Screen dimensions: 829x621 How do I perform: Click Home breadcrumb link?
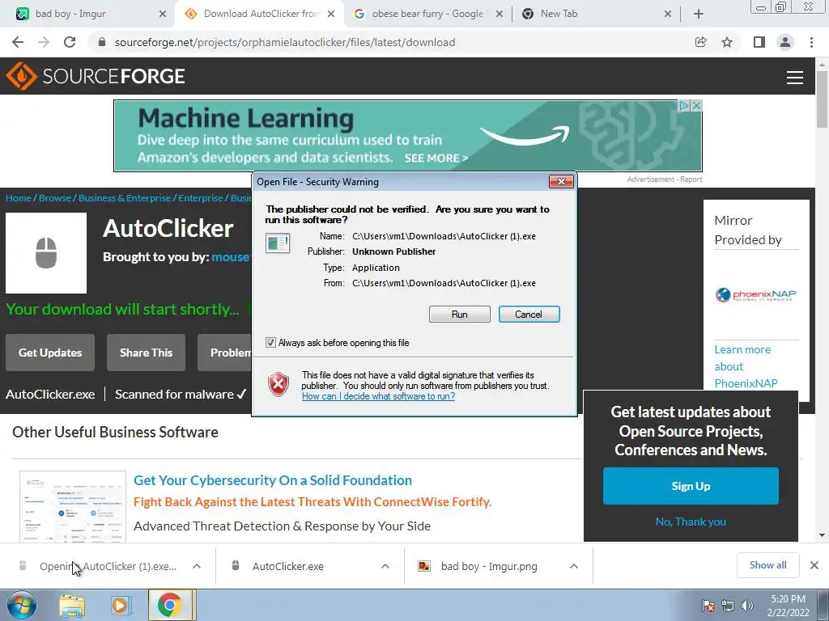(x=19, y=198)
